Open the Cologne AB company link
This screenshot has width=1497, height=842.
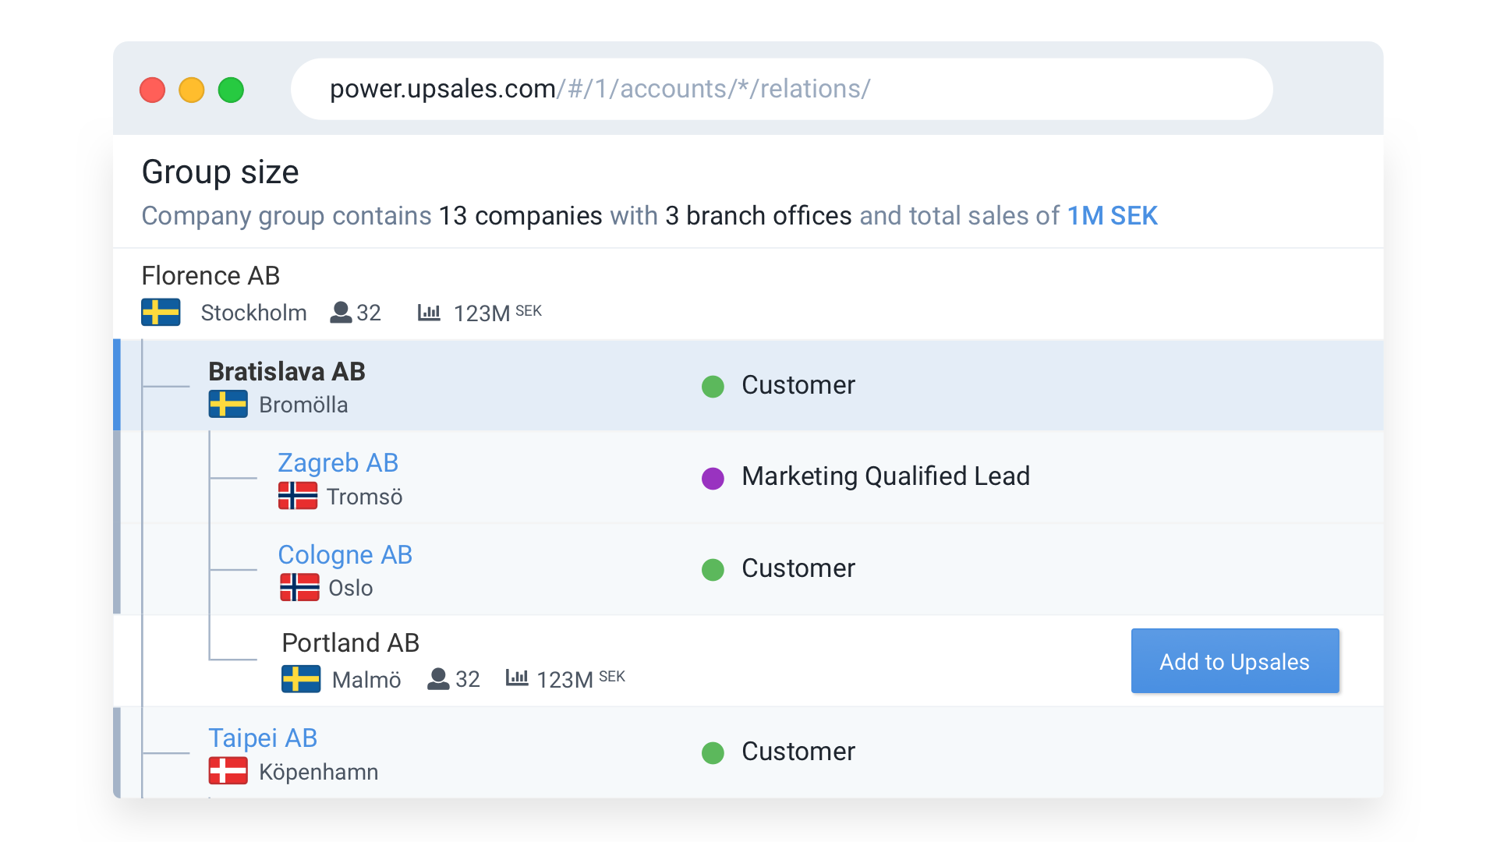pos(345,555)
